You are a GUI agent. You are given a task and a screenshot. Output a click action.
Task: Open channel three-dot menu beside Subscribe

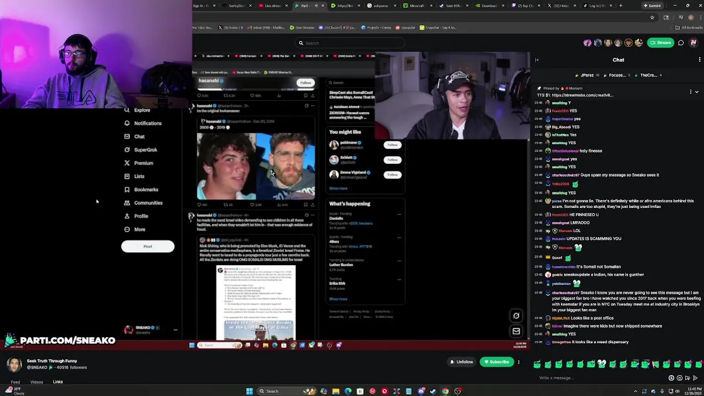coord(519,362)
